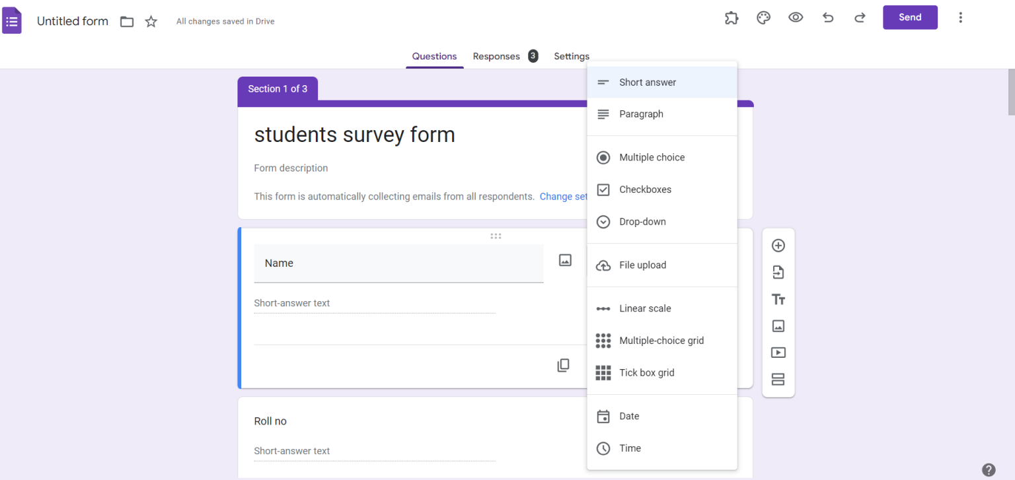
Task: Duplicate the Name question
Action: click(563, 365)
